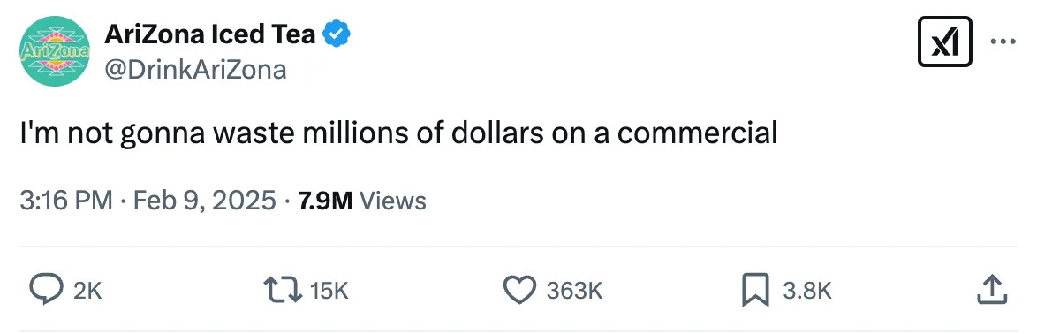
Task: Open the three-dot More options menu
Action: tap(1003, 41)
